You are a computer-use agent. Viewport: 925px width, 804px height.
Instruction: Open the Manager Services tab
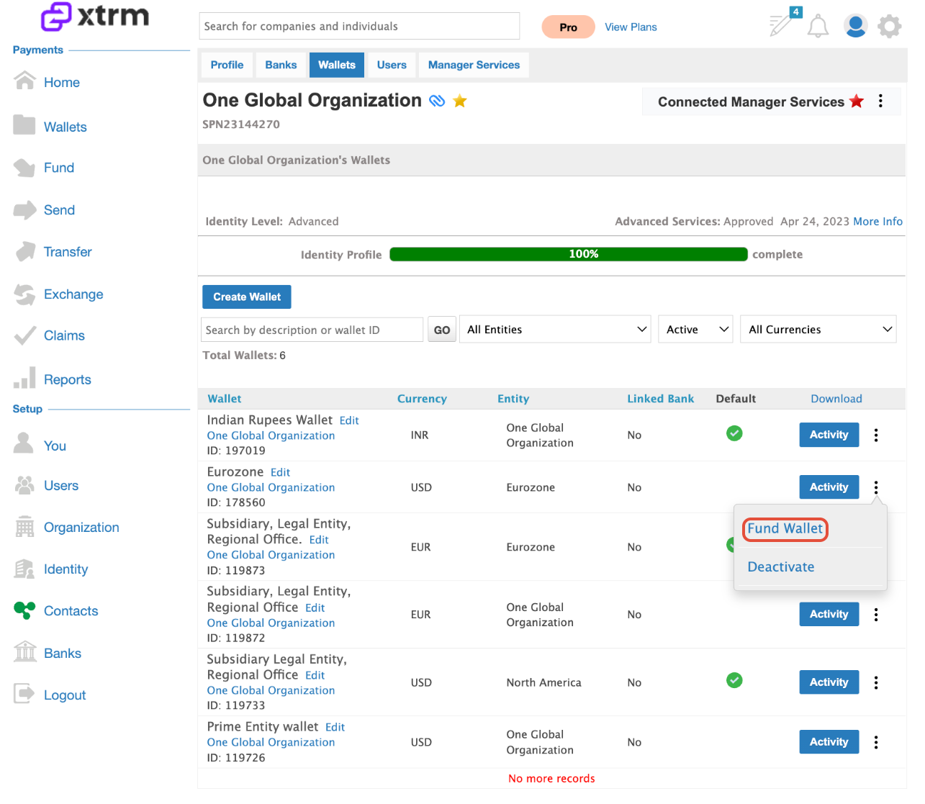coord(474,65)
